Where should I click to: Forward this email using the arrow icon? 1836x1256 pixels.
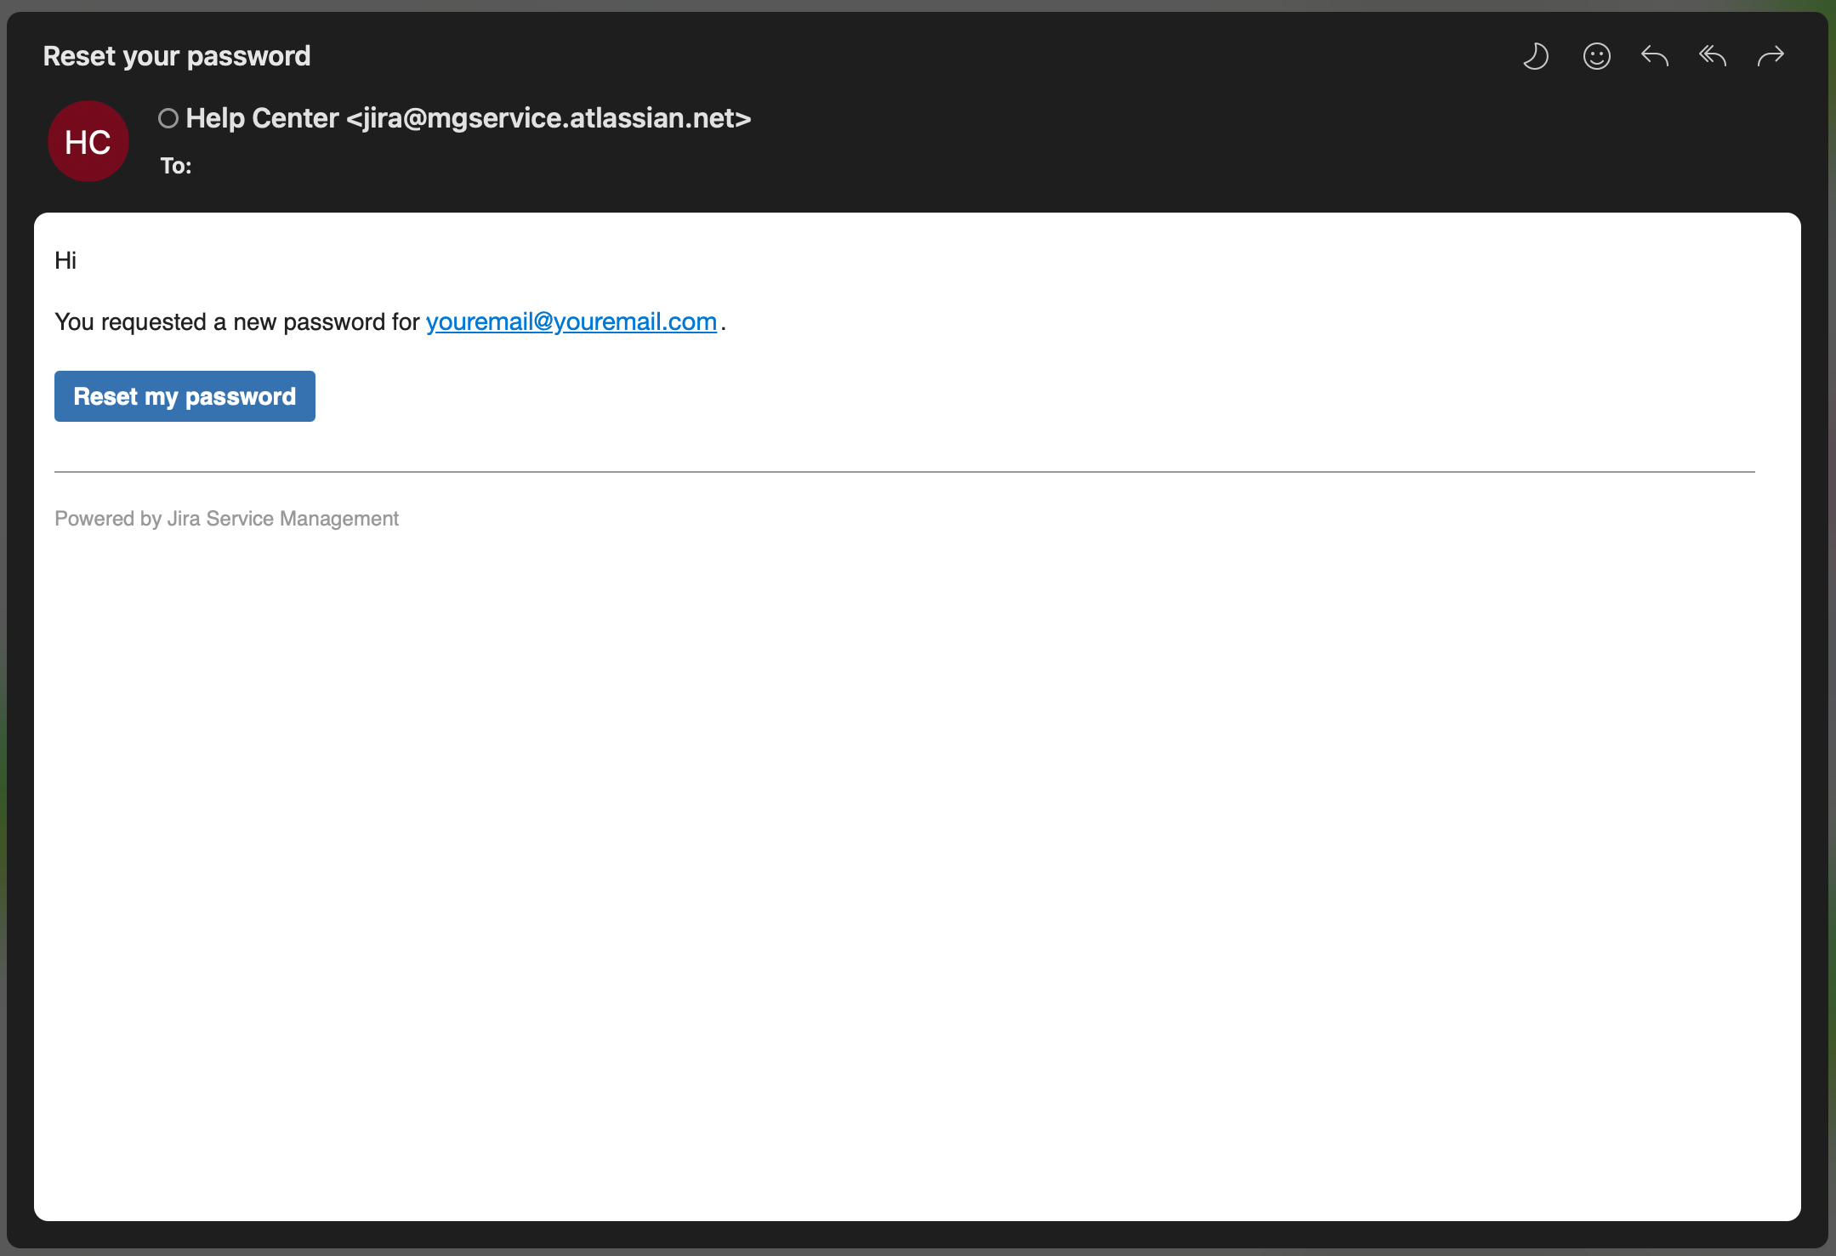pos(1771,56)
